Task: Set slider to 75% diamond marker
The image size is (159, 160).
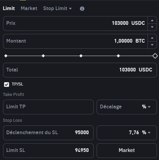Action: (118, 56)
